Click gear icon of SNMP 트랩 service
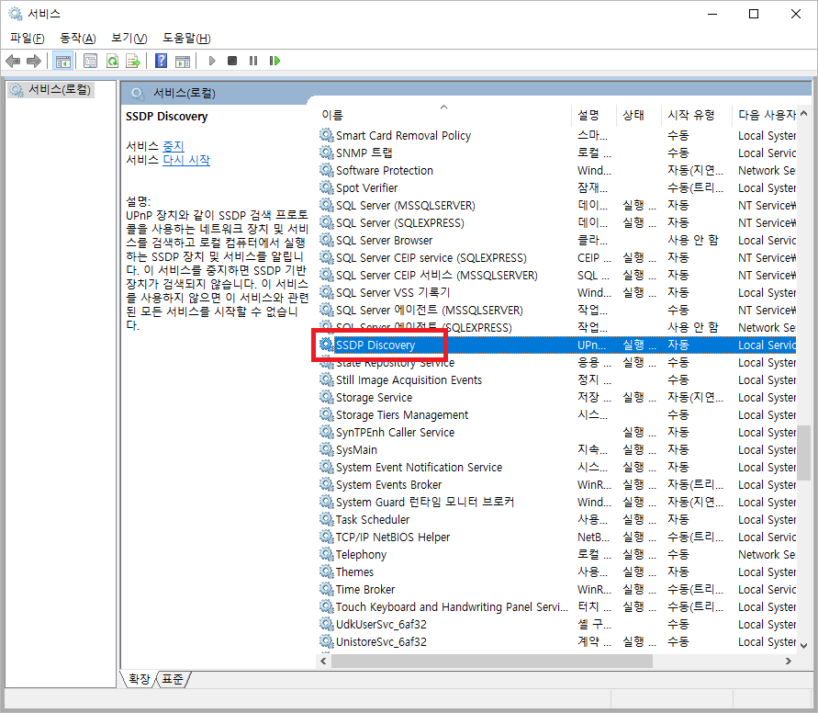This screenshot has width=818, height=713. click(x=327, y=153)
